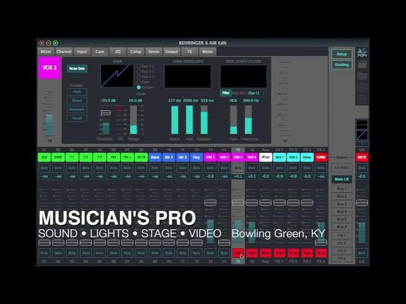Open the Comp tab
Screen dimensions: 406x304
pyautogui.click(x=136, y=52)
